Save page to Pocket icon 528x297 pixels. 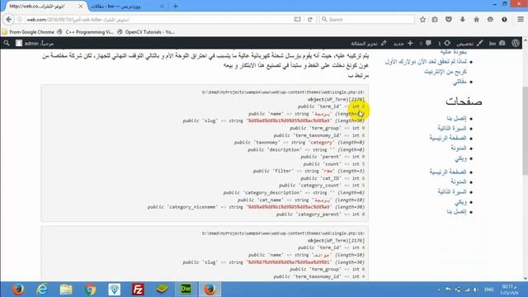[449, 20]
